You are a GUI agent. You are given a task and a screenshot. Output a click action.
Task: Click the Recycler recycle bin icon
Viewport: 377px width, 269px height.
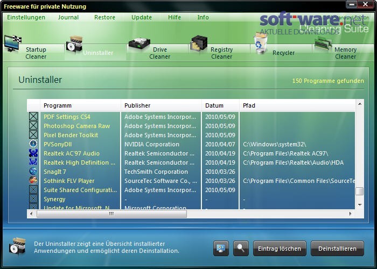point(260,43)
